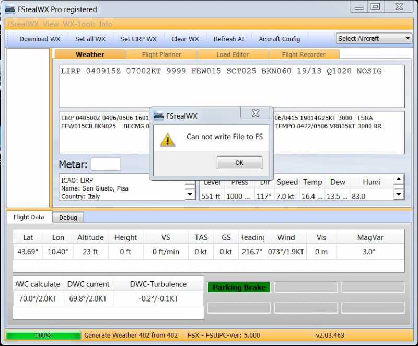Viewport: 418px width, 346px height.
Task: Open the FSrealWX menu
Action: coord(23,24)
